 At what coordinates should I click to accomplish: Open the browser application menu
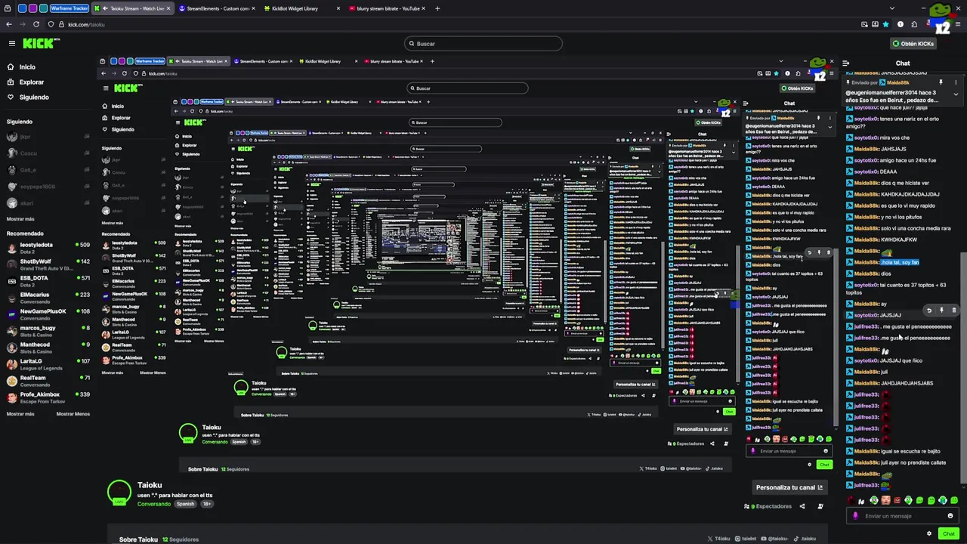[958, 24]
